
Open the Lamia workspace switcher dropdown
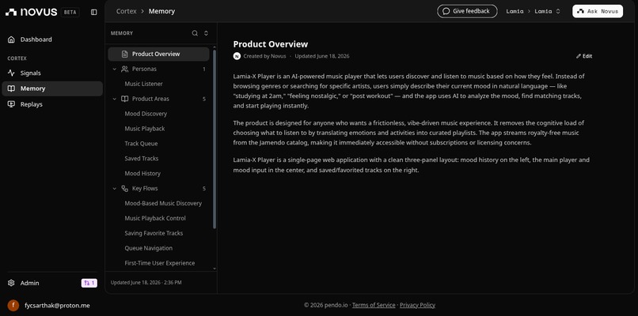tap(558, 11)
